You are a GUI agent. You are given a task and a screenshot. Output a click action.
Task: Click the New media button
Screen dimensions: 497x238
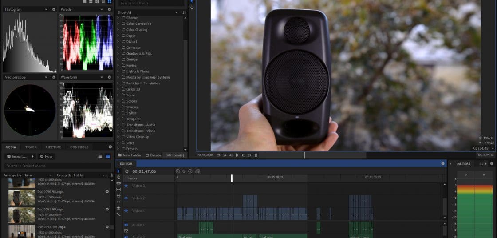(x=46, y=156)
